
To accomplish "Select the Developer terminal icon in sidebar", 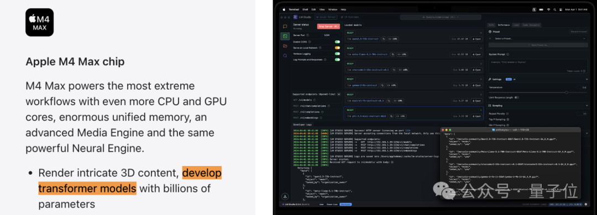I will [285, 36].
